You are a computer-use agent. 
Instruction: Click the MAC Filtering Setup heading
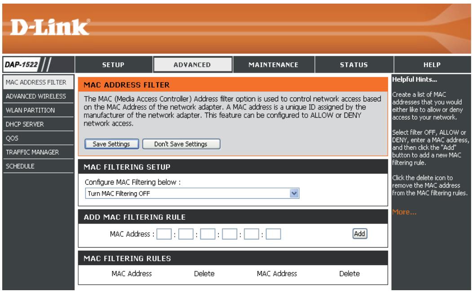point(127,167)
